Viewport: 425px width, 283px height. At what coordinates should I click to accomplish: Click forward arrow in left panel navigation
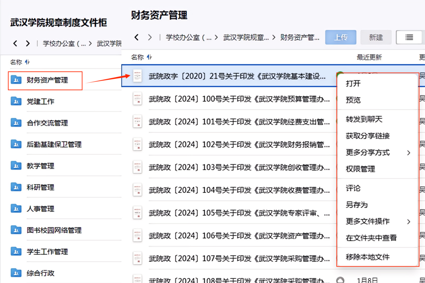pos(28,43)
